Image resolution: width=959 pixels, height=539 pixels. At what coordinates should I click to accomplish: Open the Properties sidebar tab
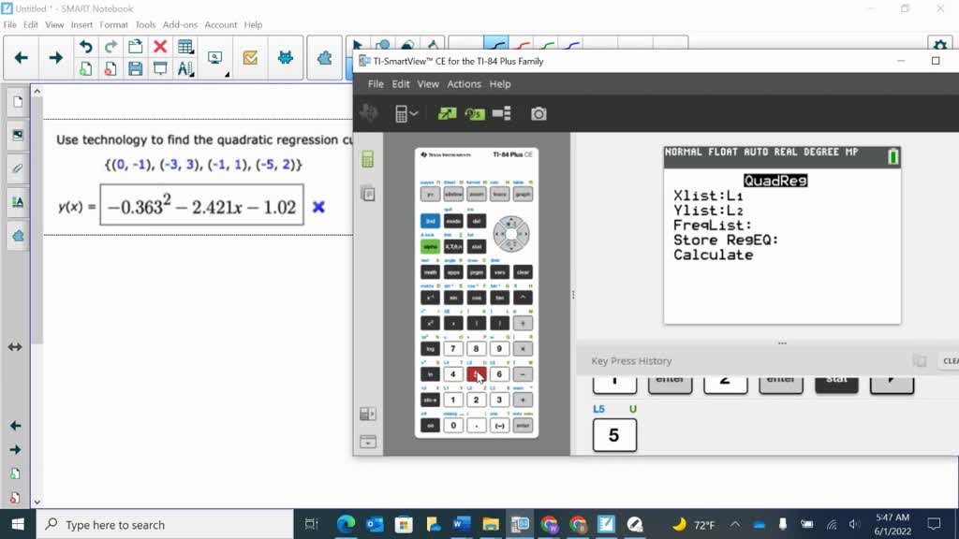click(17, 202)
